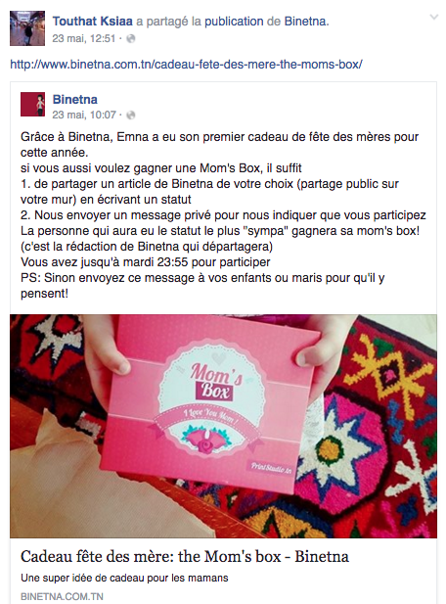Image resolution: width=446 pixels, height=604 pixels.
Task: Visit Binetna via the share header link
Action: coord(306,22)
